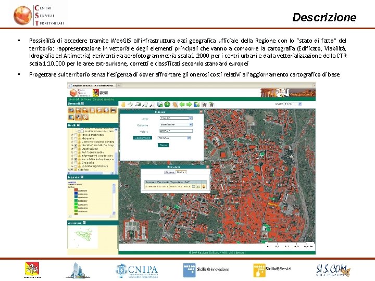Toggle the Reti Tecnologiche checkbox

click(x=76, y=152)
